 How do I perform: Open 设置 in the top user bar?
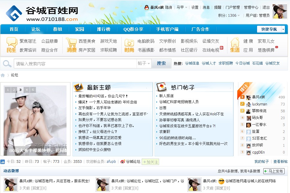[x=195, y=7]
